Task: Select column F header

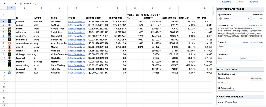Action: (x=97, y=8)
